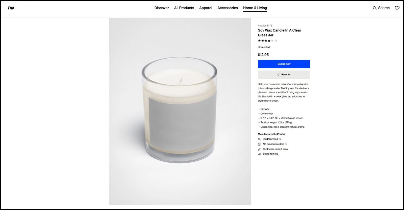Open search via magnifying glass icon
The height and width of the screenshot is (210, 404).
(374, 8)
